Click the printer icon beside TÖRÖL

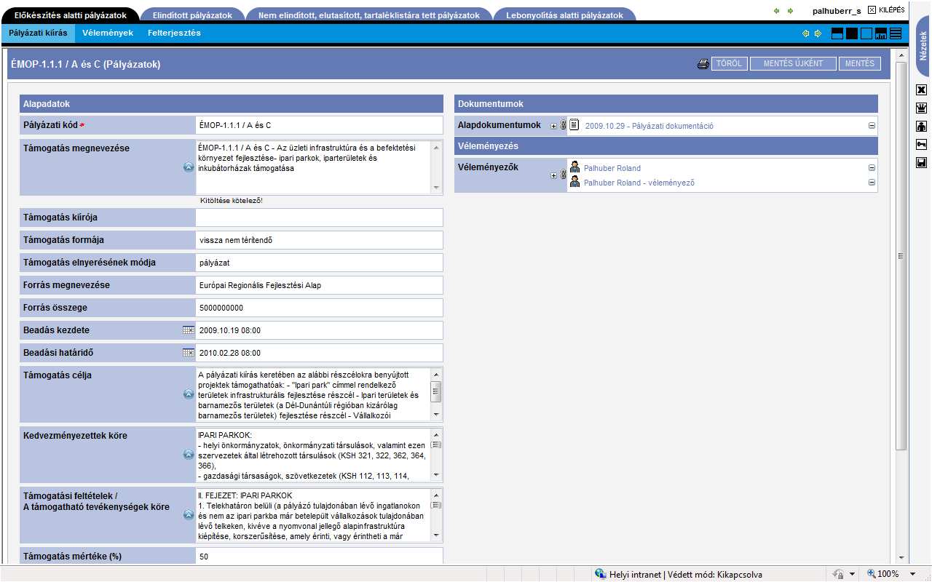point(703,64)
